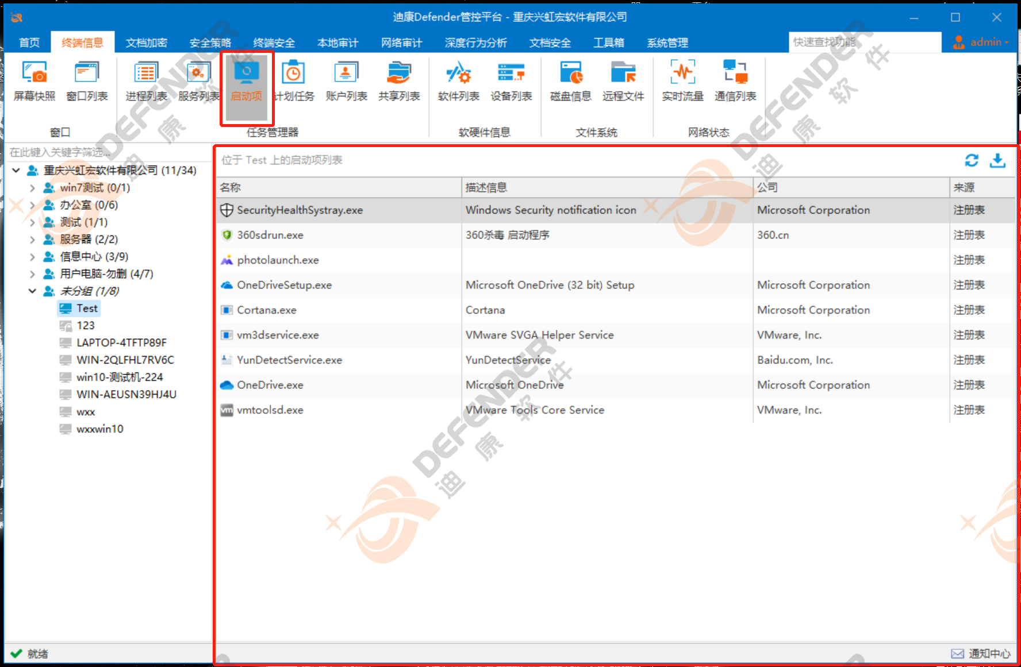The height and width of the screenshot is (667, 1021).
Task: Open the 共享列表 shared folders list
Action: click(399, 82)
